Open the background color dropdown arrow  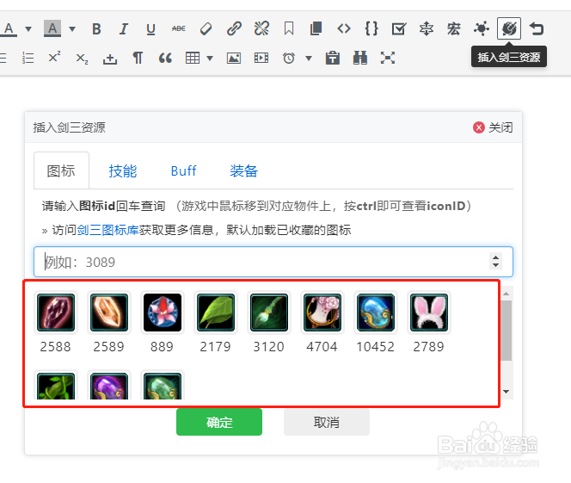[72, 28]
